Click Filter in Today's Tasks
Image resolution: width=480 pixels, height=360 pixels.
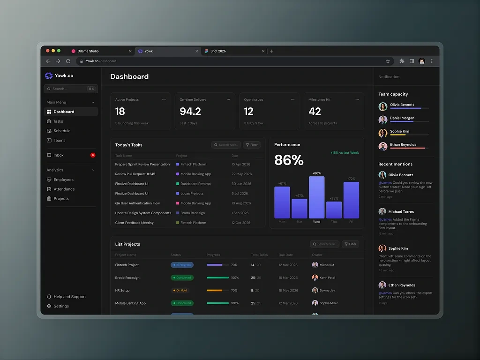[x=252, y=145]
